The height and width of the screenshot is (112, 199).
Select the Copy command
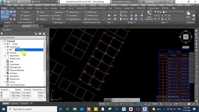click(123, 15)
